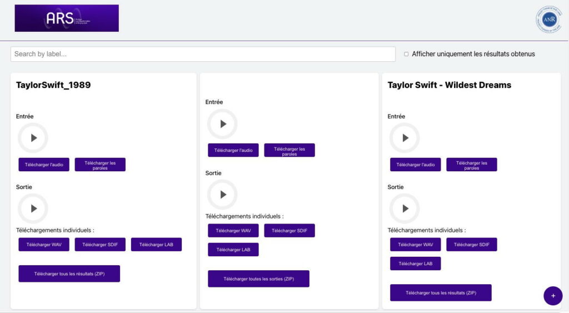Play the Sortie audio of Wildest Dreams card
This screenshot has width=569, height=313.
point(405,208)
